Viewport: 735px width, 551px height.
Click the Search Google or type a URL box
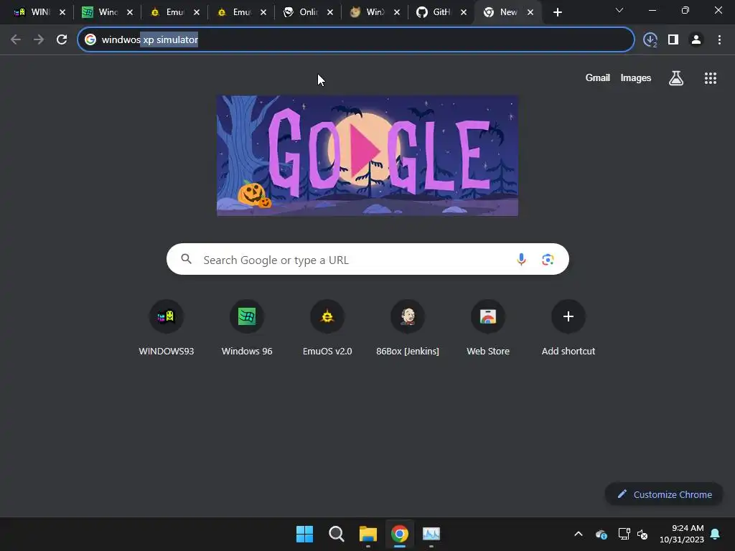pos(367,259)
